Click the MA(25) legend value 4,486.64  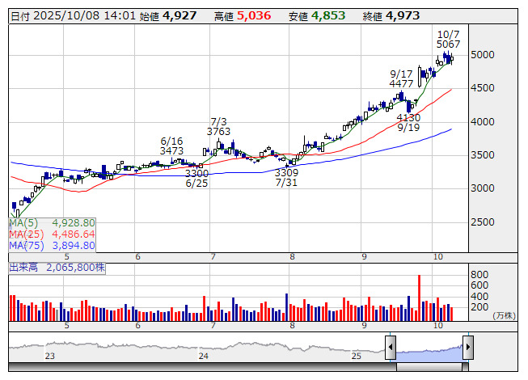74,234
